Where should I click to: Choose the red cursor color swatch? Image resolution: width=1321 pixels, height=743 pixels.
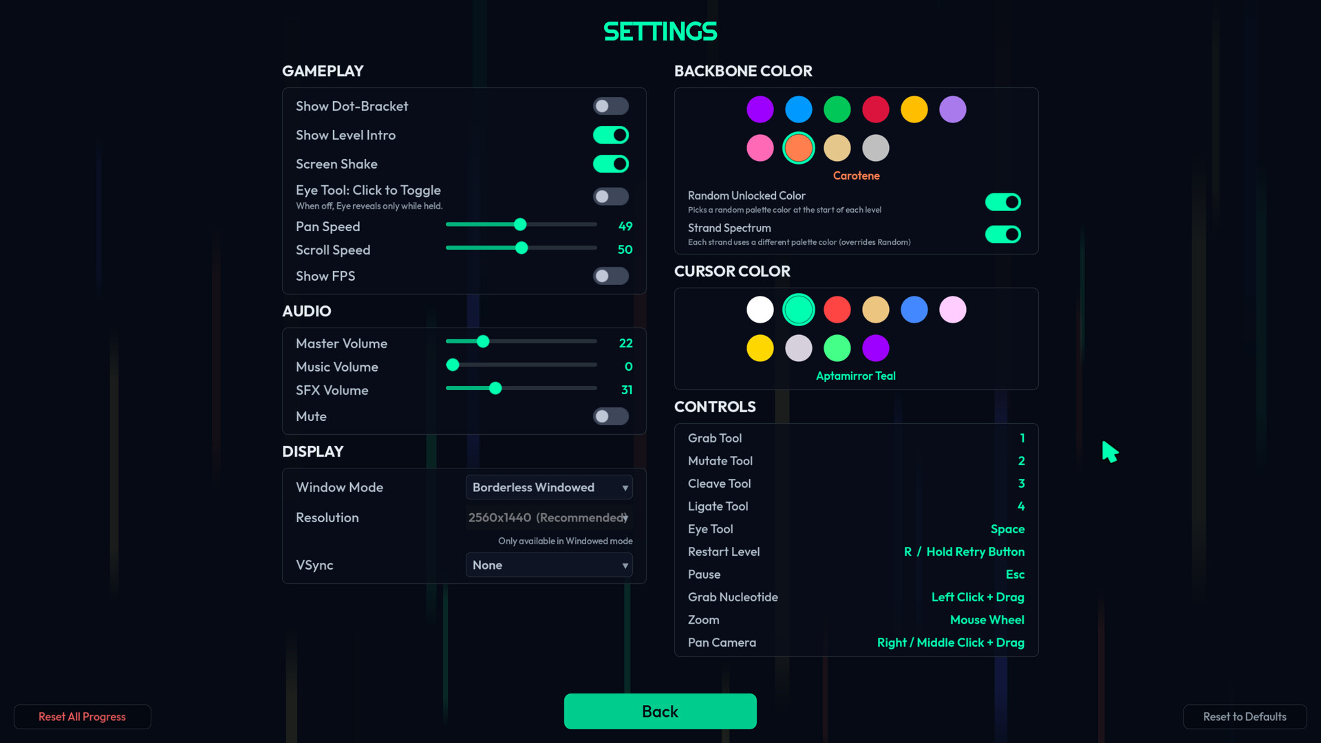click(x=837, y=310)
